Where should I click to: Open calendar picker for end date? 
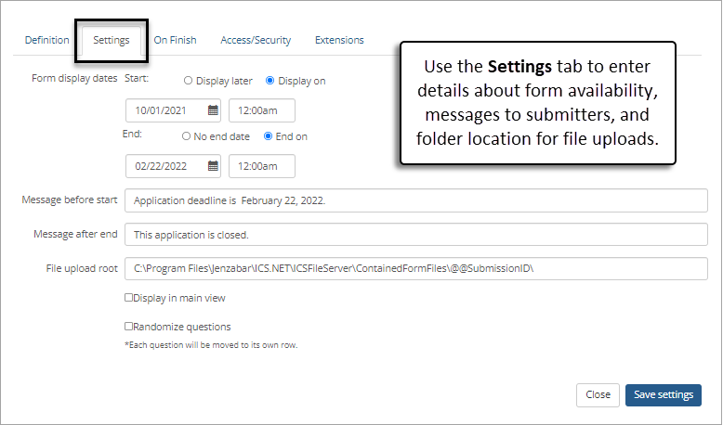click(x=213, y=166)
